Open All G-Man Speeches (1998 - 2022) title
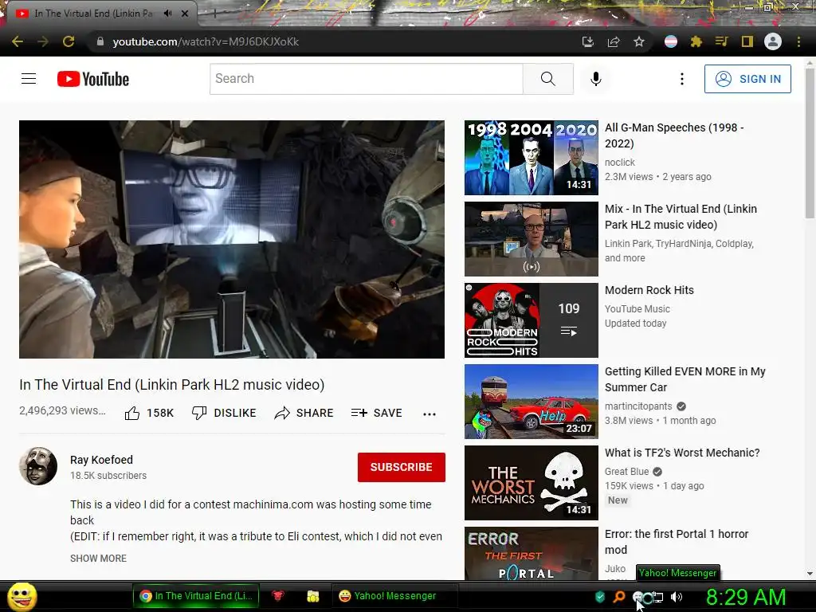816x612 pixels. [x=674, y=135]
